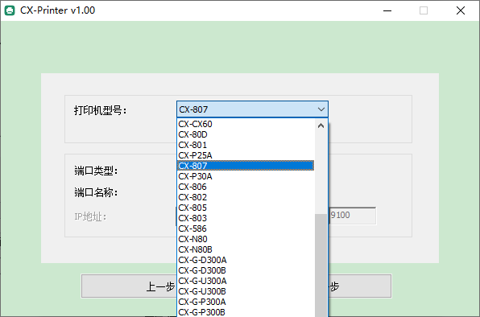
Task: Select CX-CX60 from the model list
Action: click(246, 124)
